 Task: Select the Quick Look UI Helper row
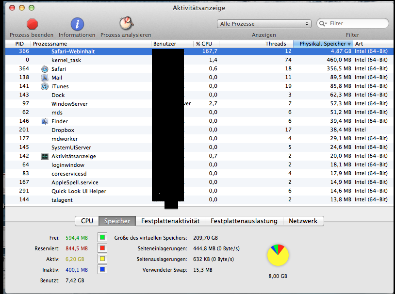[199, 191]
